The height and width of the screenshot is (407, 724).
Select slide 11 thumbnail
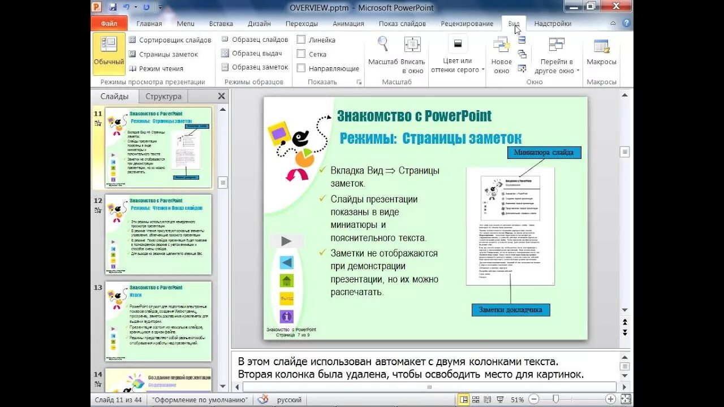pyautogui.click(x=158, y=148)
